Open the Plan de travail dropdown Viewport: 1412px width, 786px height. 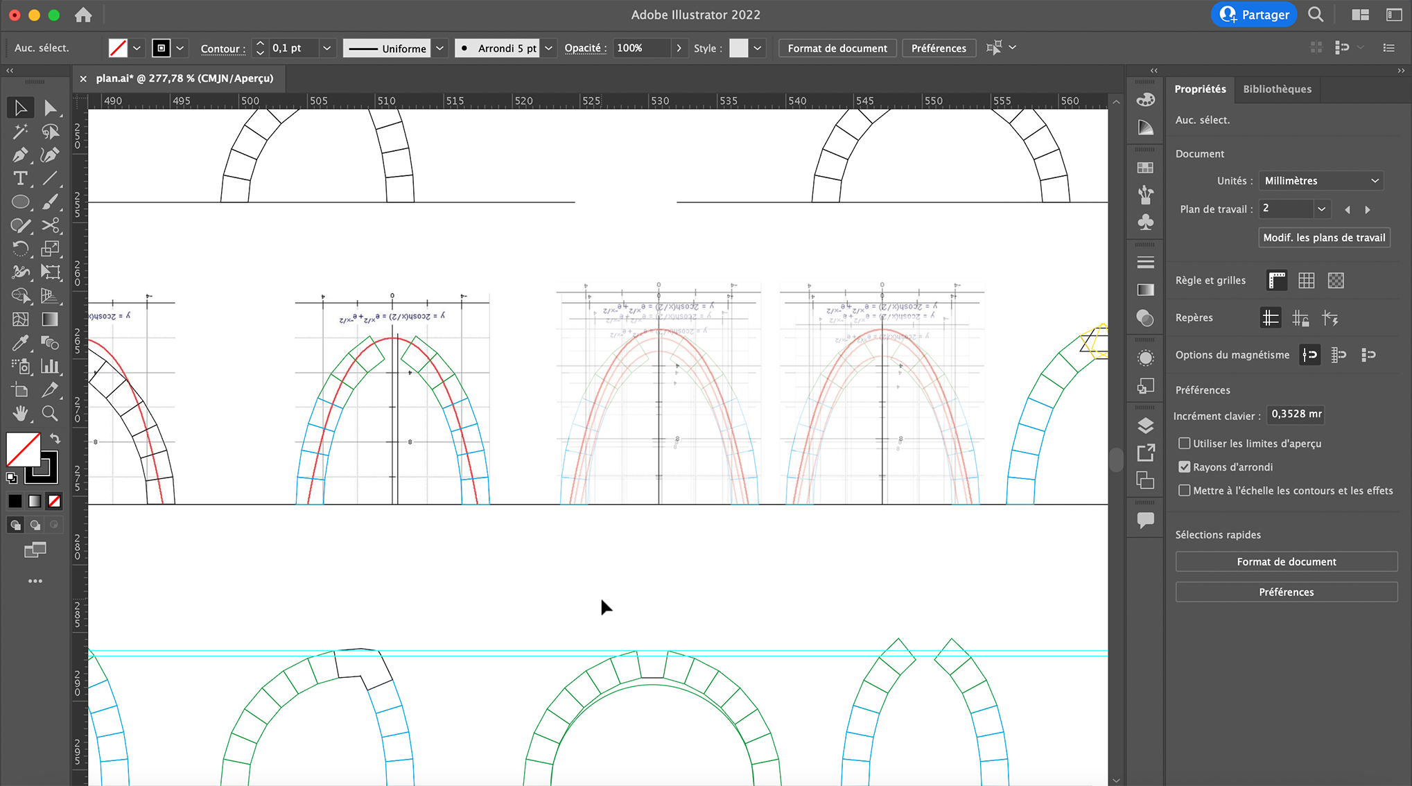point(1321,209)
